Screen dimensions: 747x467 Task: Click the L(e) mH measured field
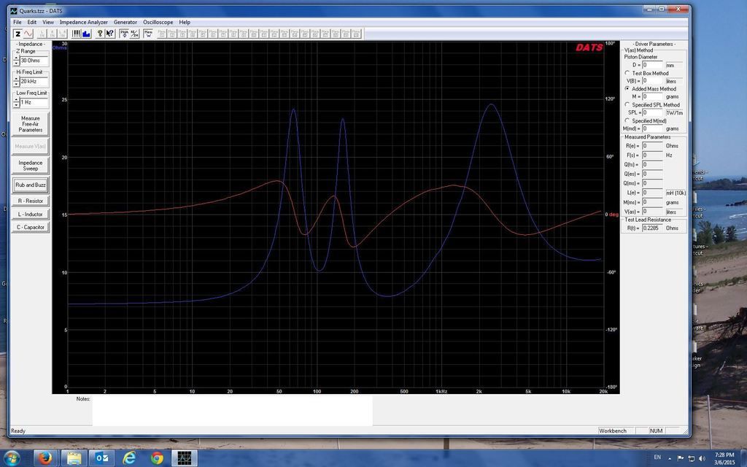click(x=652, y=193)
